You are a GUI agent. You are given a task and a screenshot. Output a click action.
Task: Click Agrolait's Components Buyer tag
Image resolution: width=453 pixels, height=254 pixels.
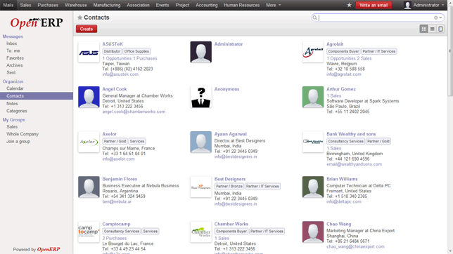tap(343, 51)
